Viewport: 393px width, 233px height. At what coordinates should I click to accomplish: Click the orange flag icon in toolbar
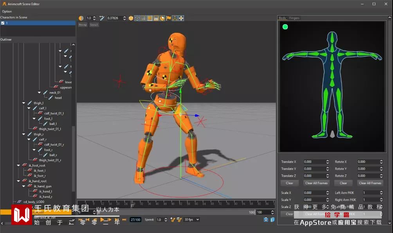tap(169, 18)
